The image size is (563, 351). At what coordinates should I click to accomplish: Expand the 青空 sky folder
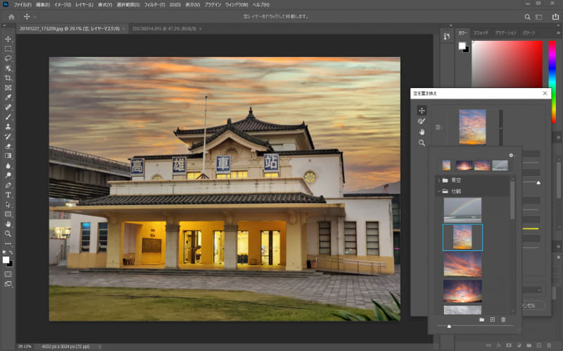point(438,180)
